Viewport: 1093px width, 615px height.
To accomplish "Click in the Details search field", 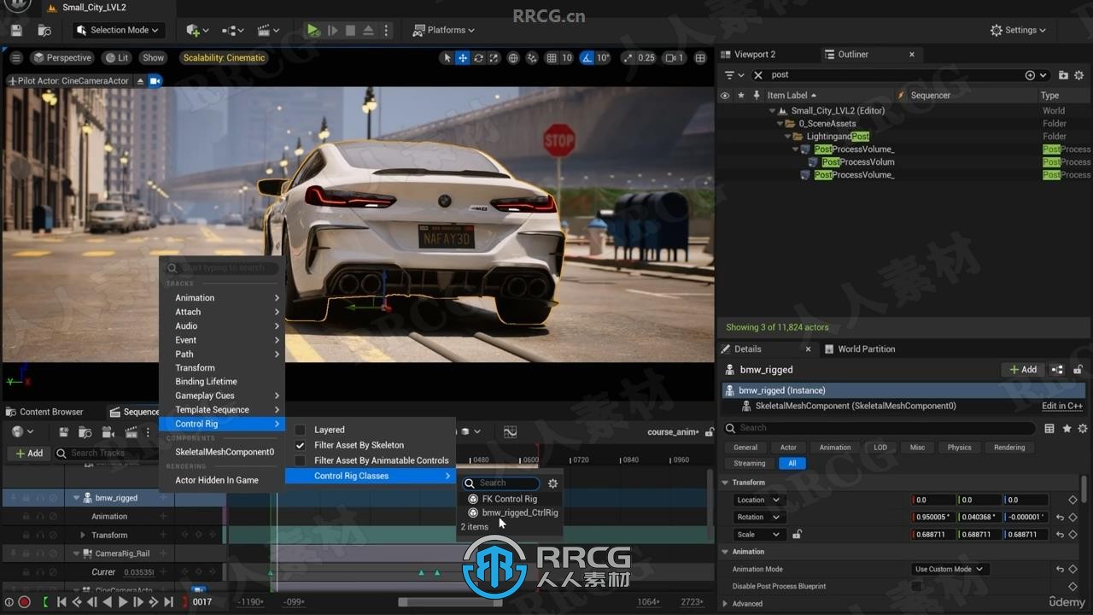I will [x=880, y=428].
